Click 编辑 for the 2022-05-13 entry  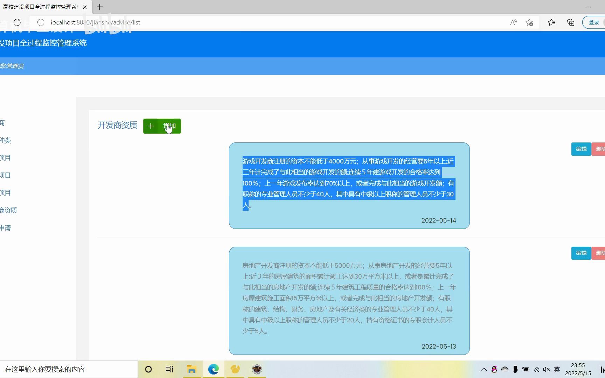[x=581, y=253]
